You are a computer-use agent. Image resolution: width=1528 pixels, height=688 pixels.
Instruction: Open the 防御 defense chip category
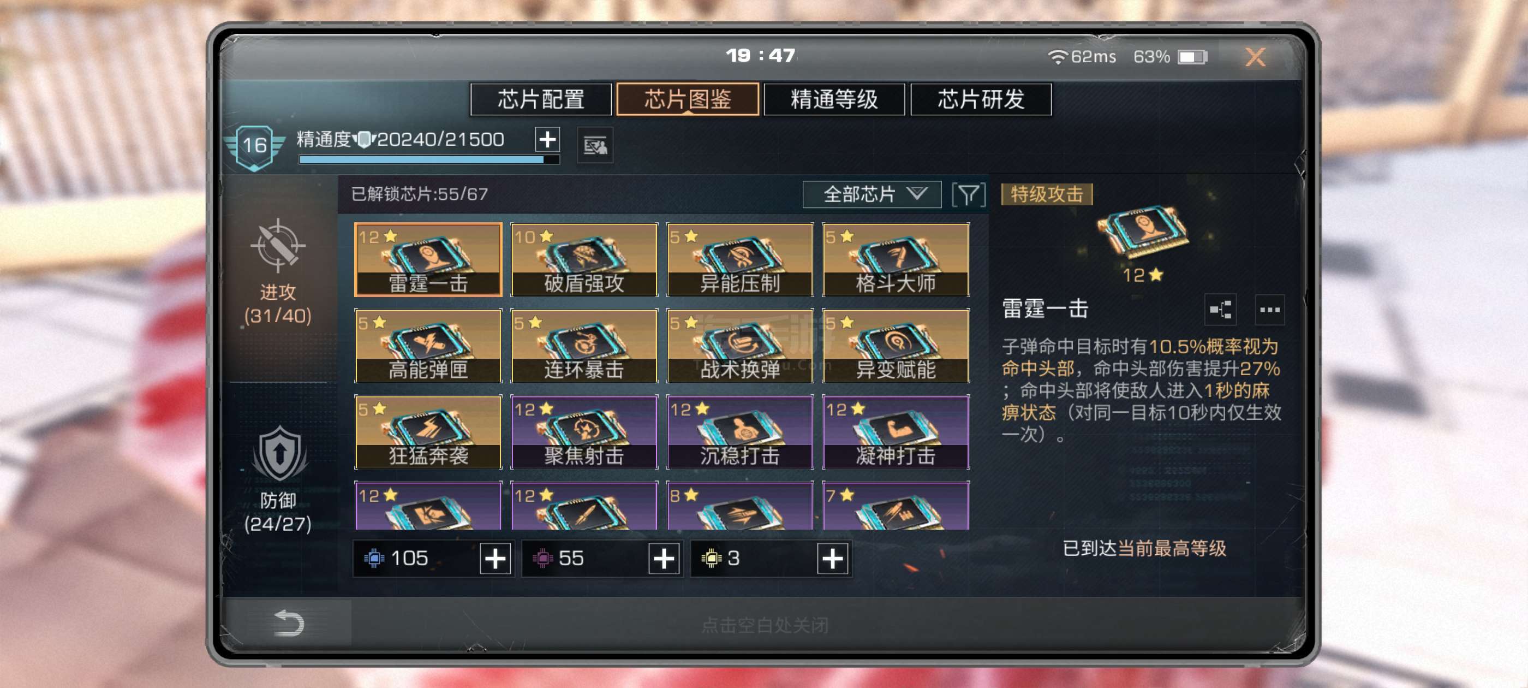277,479
